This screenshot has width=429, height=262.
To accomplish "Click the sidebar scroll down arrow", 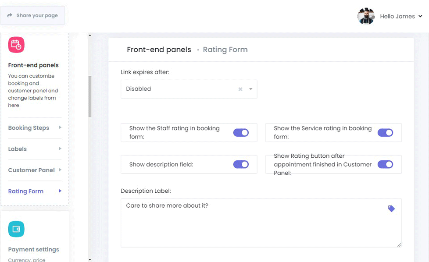I will (90, 259).
